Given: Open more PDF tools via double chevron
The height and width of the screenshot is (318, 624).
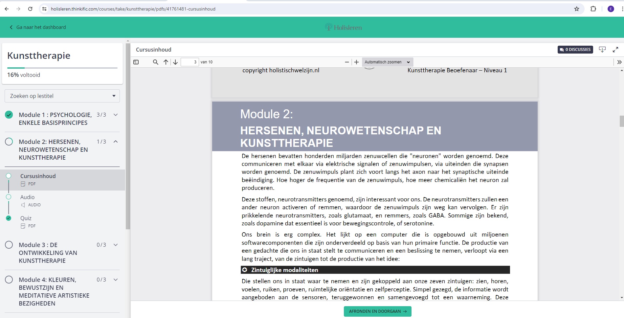Looking at the screenshot, I should 619,62.
